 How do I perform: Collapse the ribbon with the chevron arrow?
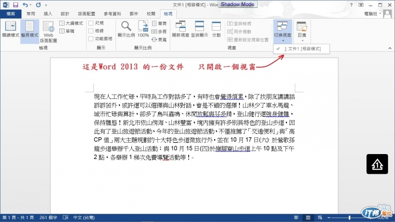tap(390, 48)
